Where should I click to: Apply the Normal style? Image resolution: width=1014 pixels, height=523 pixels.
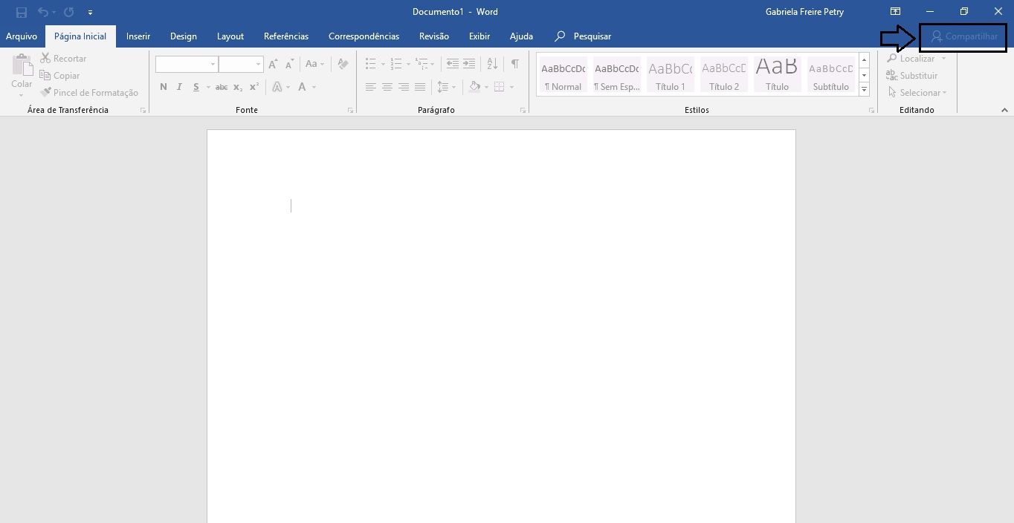563,74
